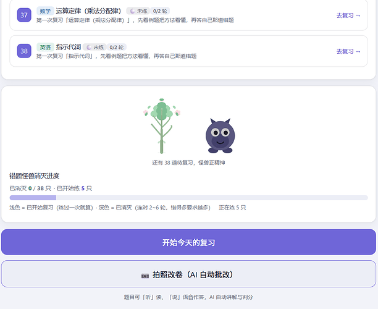The width and height of the screenshot is (378, 309).
Task: Click the number 38 badge icon
Action: pos(24,51)
